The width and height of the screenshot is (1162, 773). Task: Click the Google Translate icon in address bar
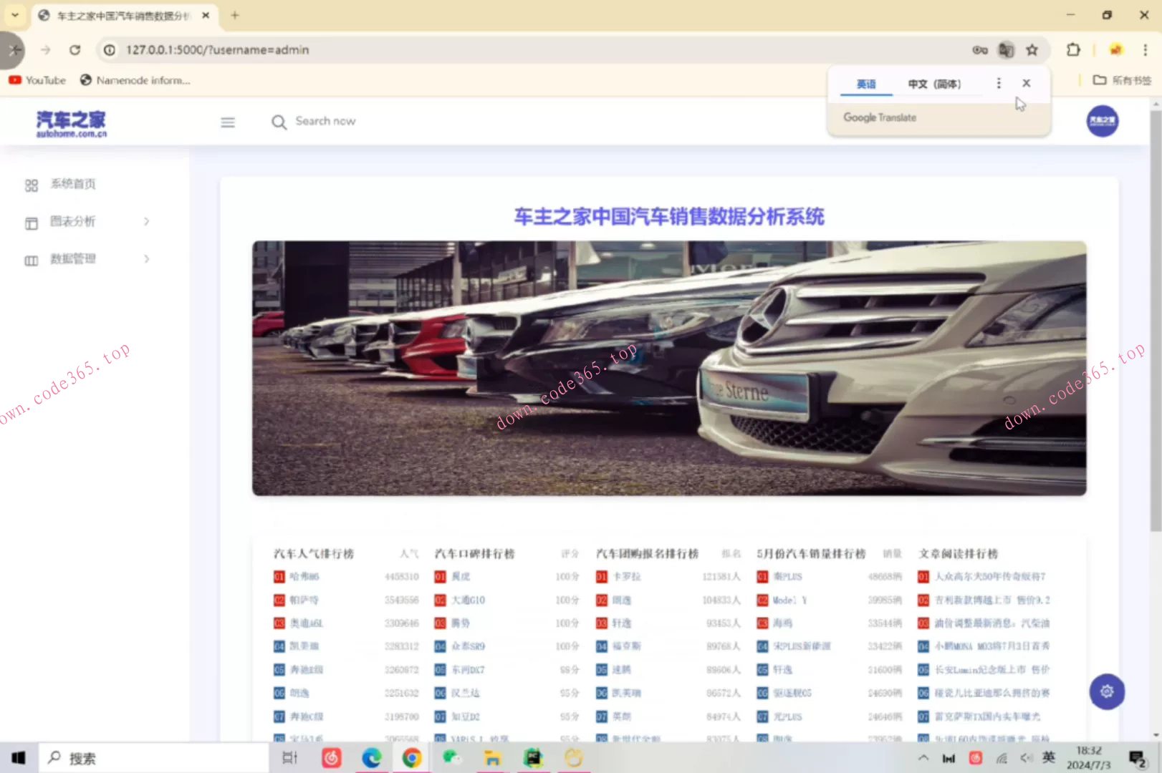tap(1006, 50)
